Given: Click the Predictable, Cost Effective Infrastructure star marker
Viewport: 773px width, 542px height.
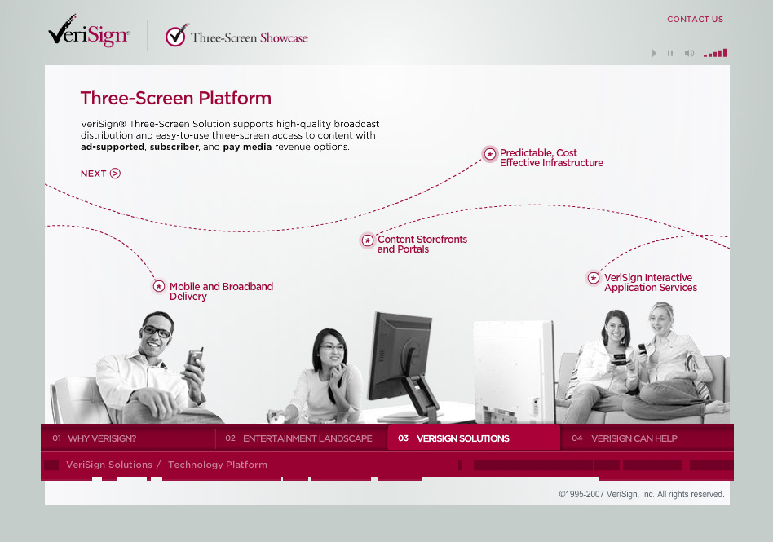Looking at the screenshot, I should [x=489, y=154].
